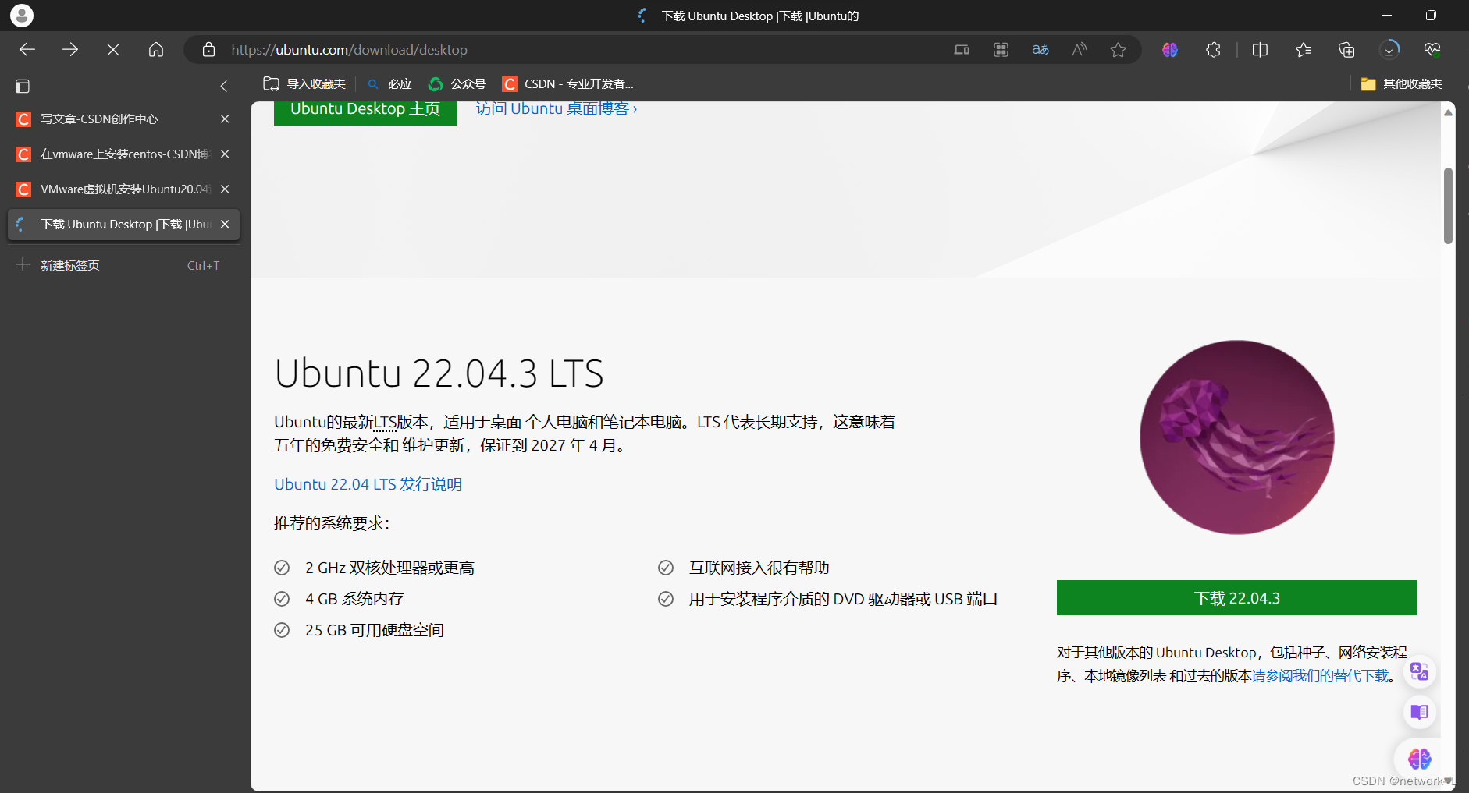Open the browser Extensions puzzle icon

(1213, 49)
